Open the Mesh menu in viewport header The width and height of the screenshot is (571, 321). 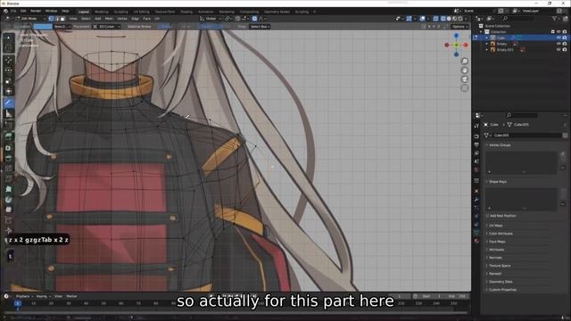point(109,19)
